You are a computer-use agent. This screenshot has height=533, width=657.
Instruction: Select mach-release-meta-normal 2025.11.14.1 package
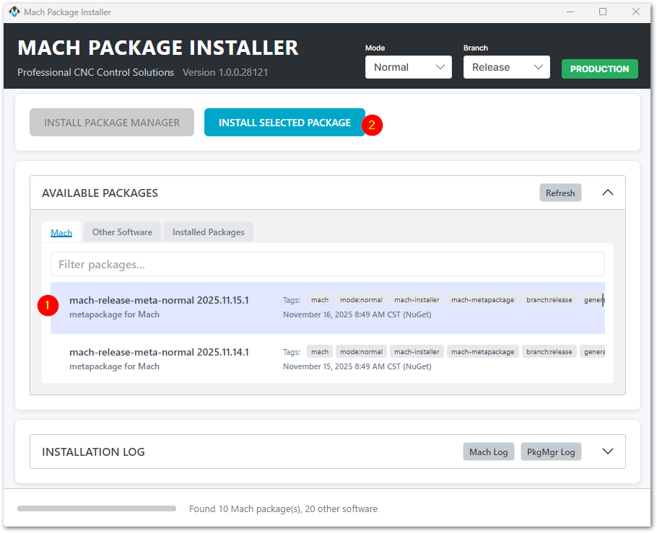(x=328, y=359)
